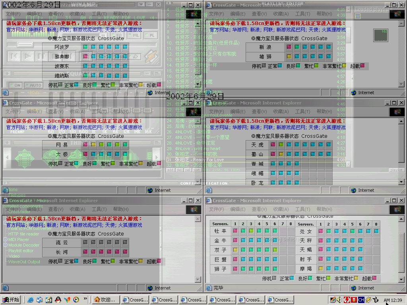407x305 pixels.
Task: Click Internet zone globe in 阿波罗 window
Action: tap(150, 93)
